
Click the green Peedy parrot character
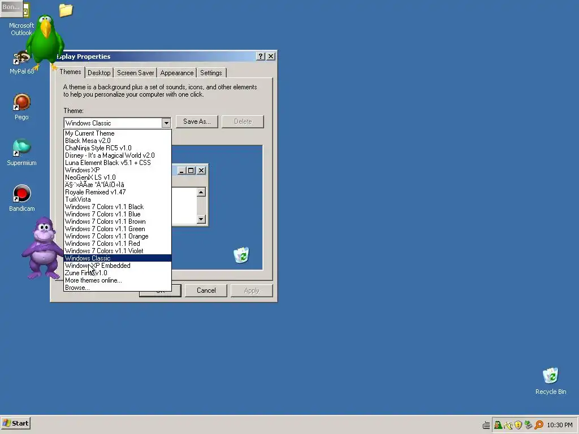click(x=45, y=41)
